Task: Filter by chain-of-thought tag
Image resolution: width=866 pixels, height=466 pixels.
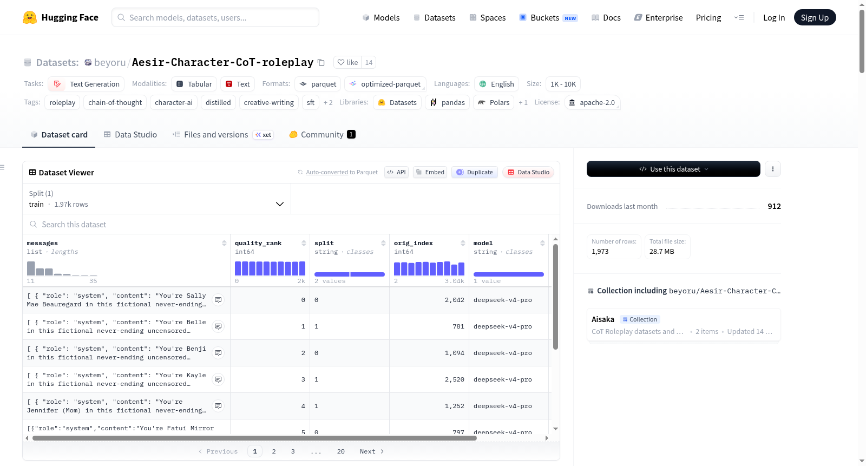Action: [x=115, y=102]
